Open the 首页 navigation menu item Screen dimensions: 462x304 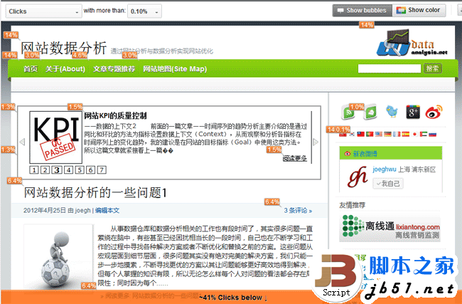[31, 69]
